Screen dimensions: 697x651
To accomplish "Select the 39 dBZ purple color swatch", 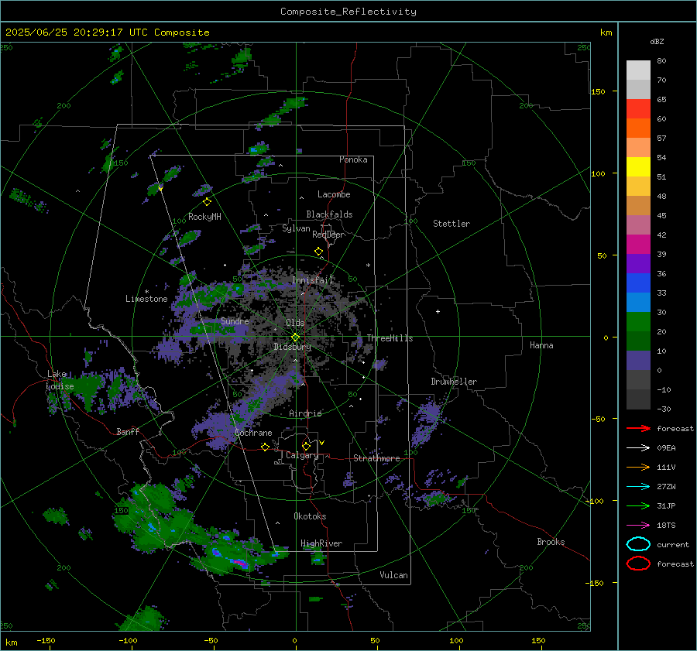I will (x=638, y=263).
